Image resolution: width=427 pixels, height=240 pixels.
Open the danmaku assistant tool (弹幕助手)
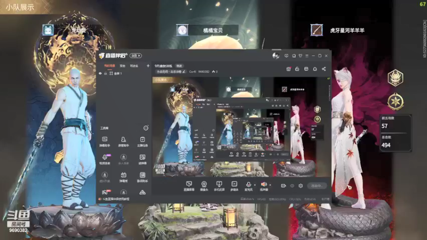click(x=105, y=142)
